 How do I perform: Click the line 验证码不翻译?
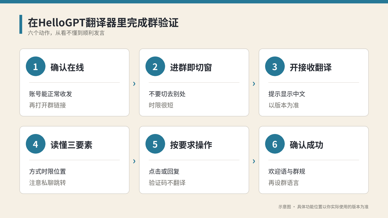click(x=167, y=183)
